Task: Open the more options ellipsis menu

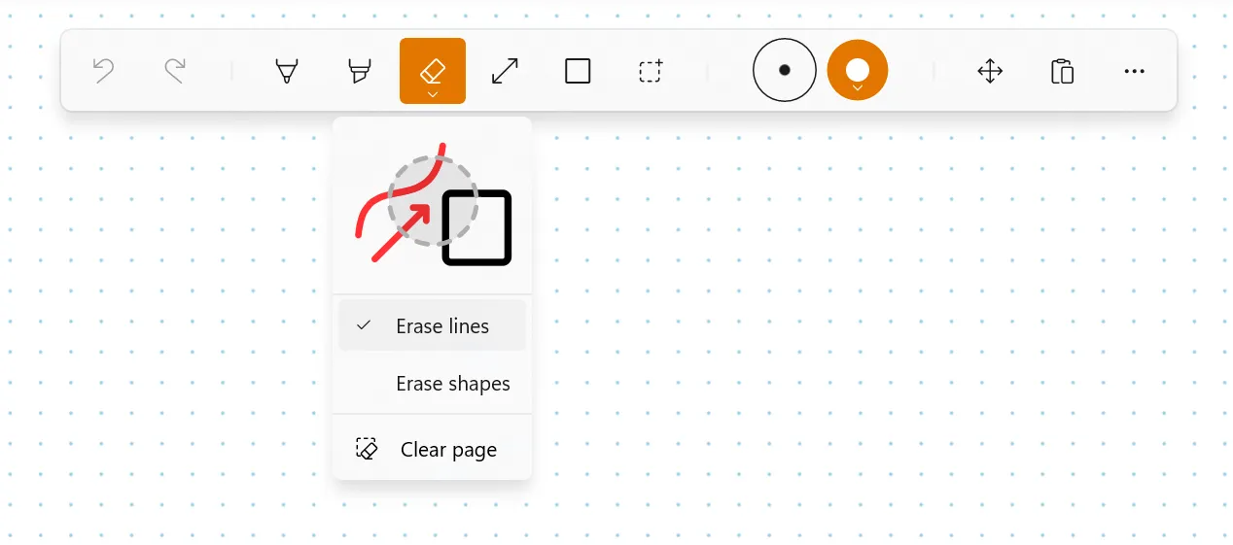Action: pyautogui.click(x=1134, y=71)
